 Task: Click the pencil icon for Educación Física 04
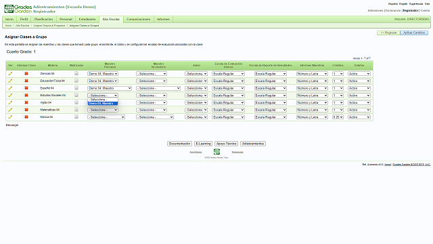click(x=10, y=81)
